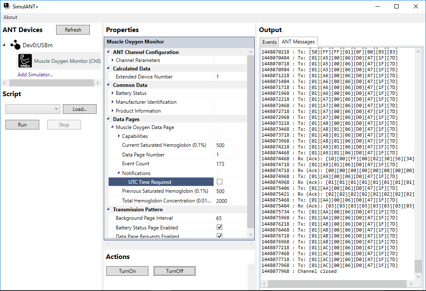Uncheck Battery Status Page Enabled
Viewport: 426px width, 291px height.
coord(219,227)
